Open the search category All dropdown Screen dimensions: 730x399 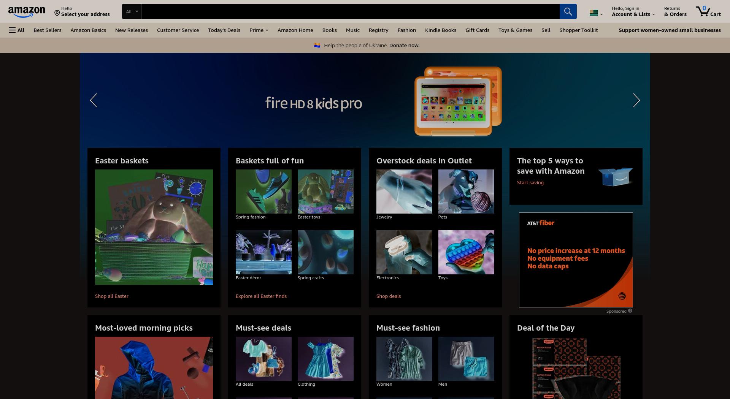132,11
